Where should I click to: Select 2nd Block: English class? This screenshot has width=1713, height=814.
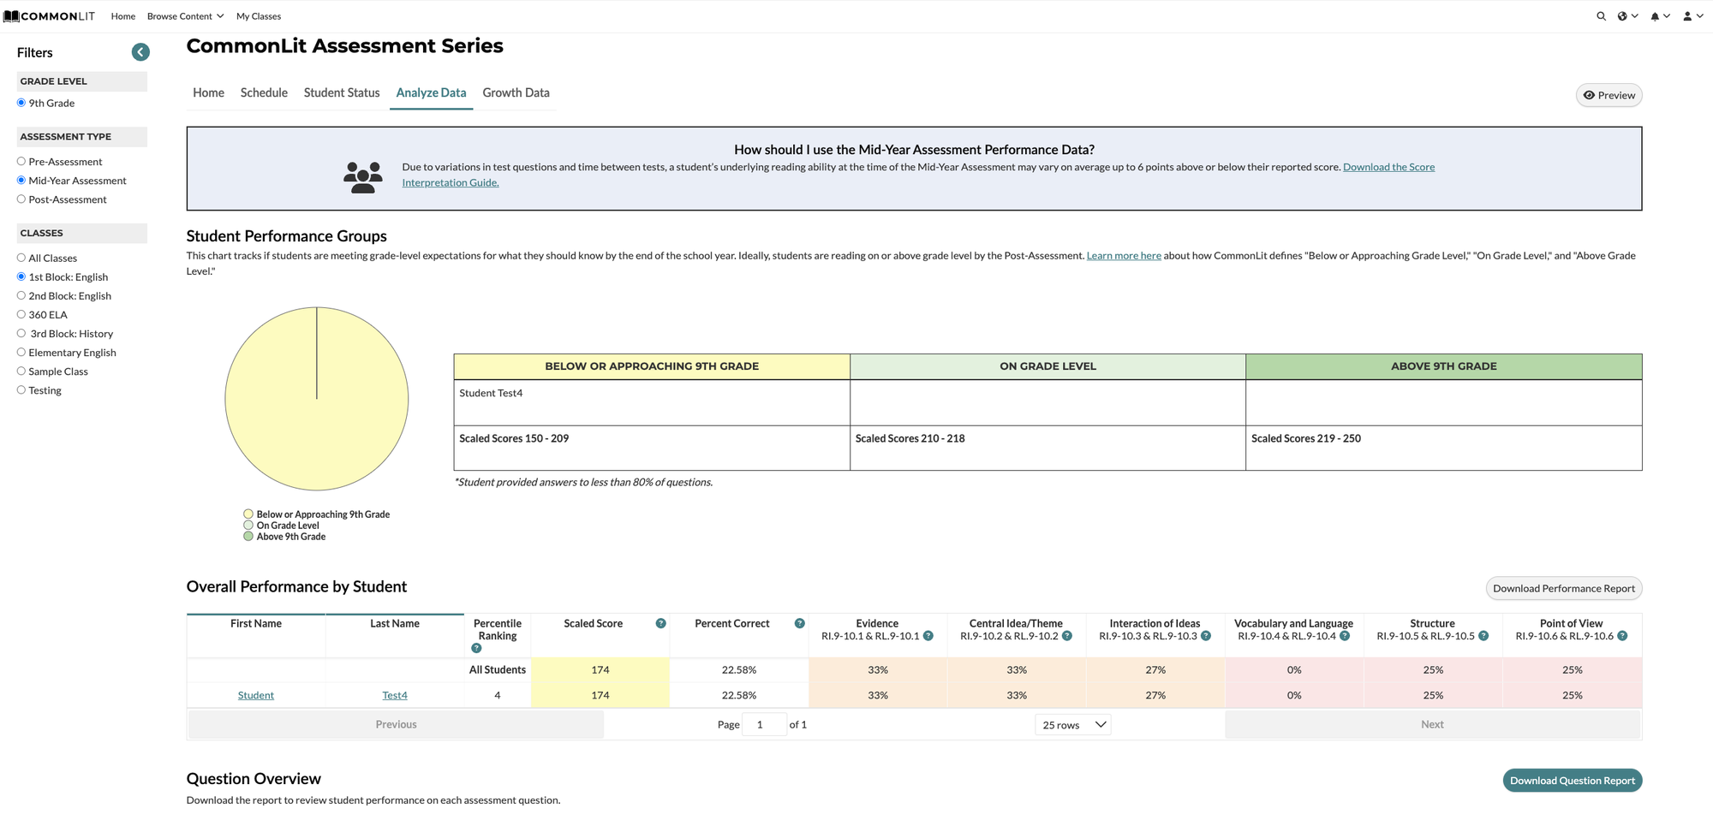coord(21,295)
